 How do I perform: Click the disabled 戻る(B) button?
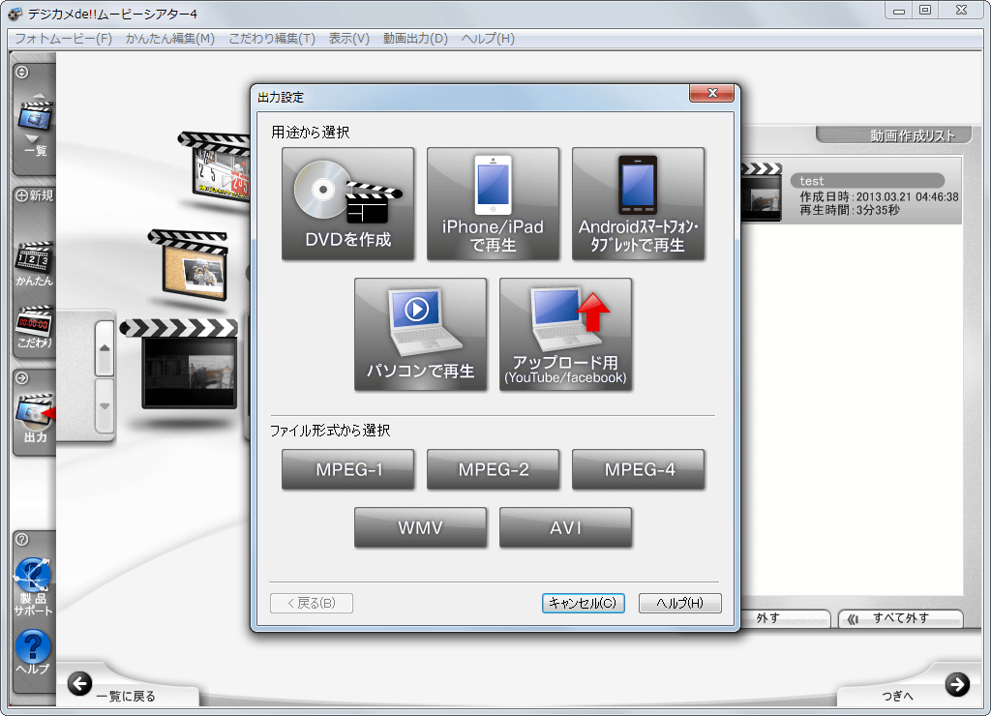point(311,603)
